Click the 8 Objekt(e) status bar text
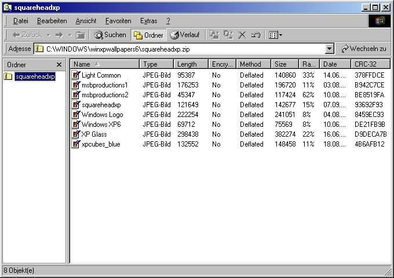 tap(19, 270)
